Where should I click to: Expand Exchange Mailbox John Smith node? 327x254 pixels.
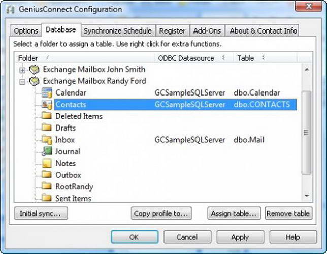22,70
